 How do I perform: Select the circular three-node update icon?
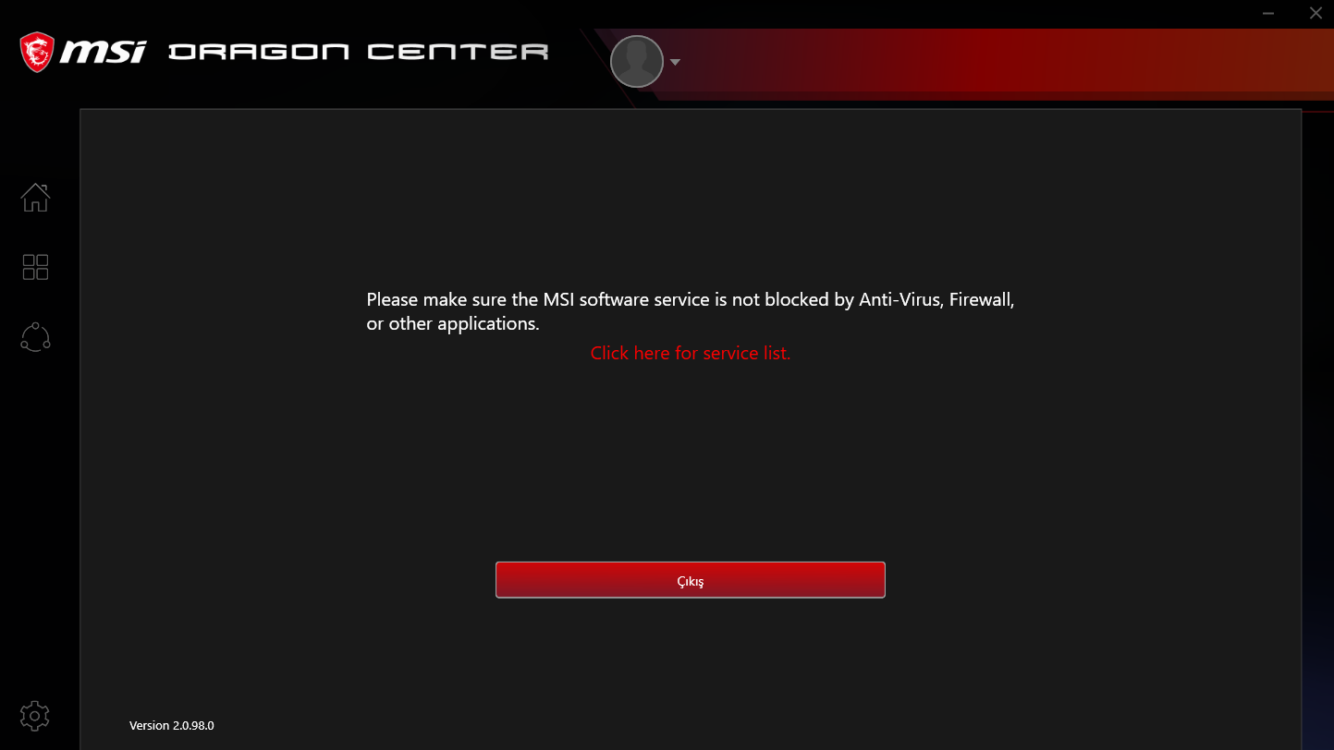point(35,337)
